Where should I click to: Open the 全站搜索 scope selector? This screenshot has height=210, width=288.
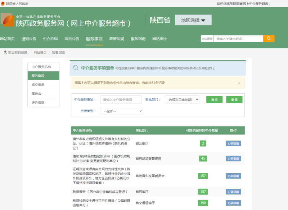click(x=207, y=39)
